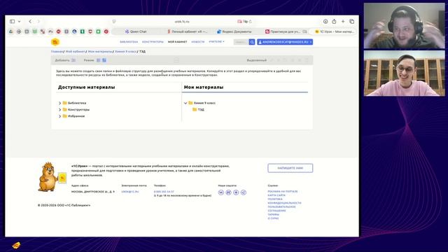
Task: Open the user account email dropdown
Action: click(x=285, y=42)
